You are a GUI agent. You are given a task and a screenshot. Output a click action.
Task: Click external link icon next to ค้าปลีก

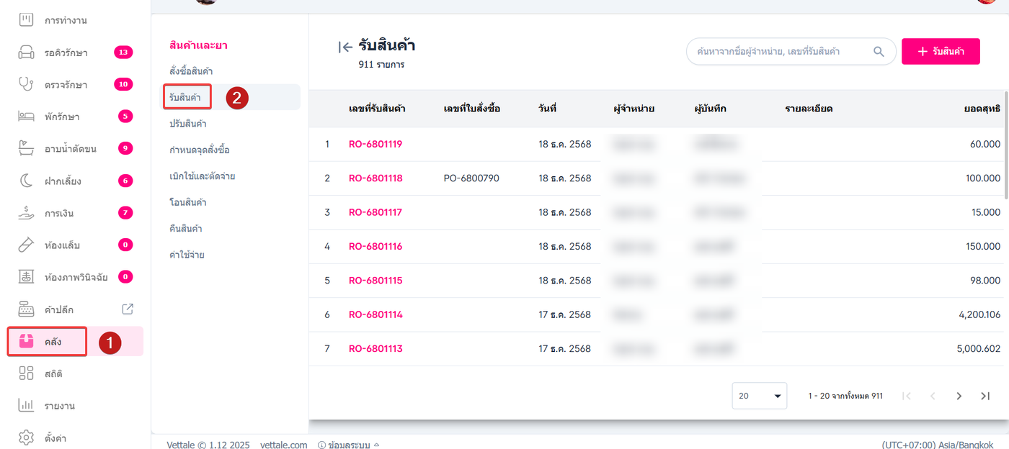[x=128, y=309]
